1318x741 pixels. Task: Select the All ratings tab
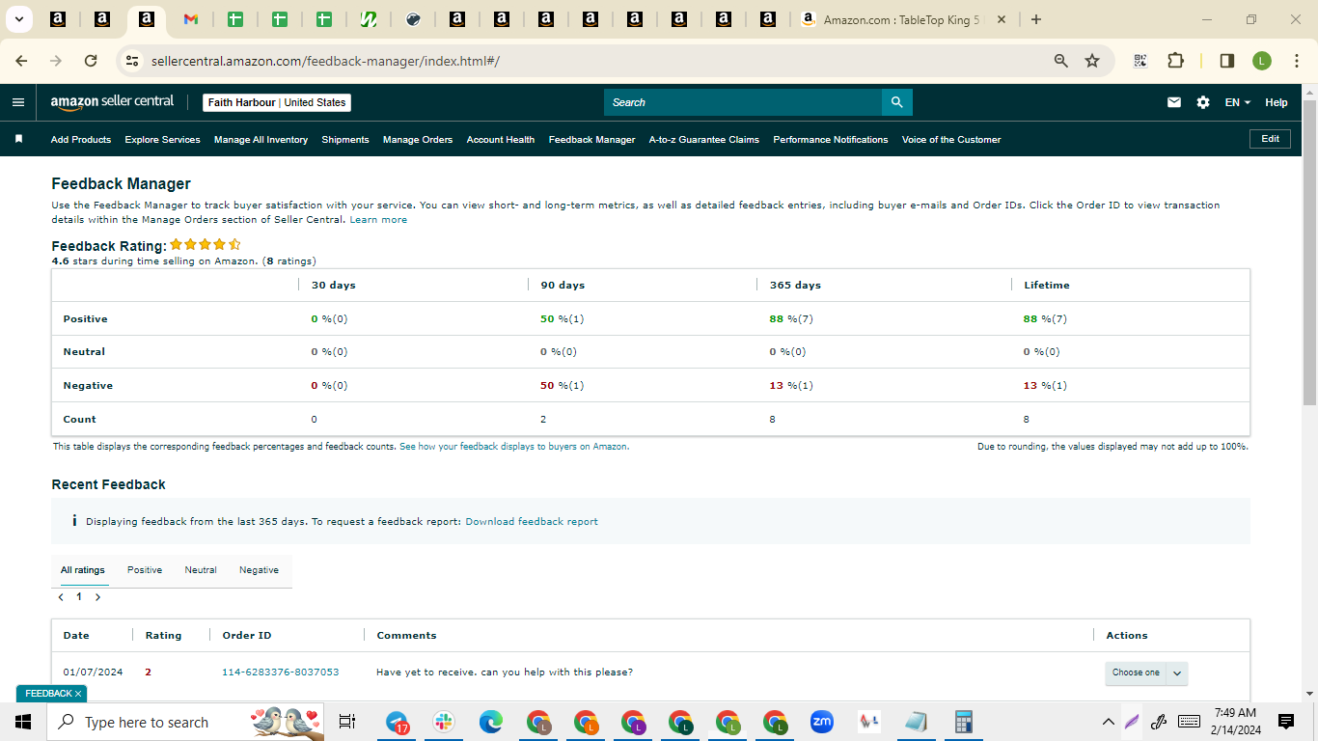click(x=83, y=570)
